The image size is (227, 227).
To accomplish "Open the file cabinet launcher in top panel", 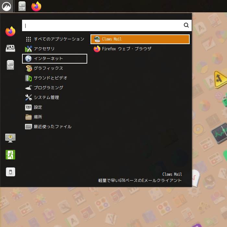I will pos(22,6).
